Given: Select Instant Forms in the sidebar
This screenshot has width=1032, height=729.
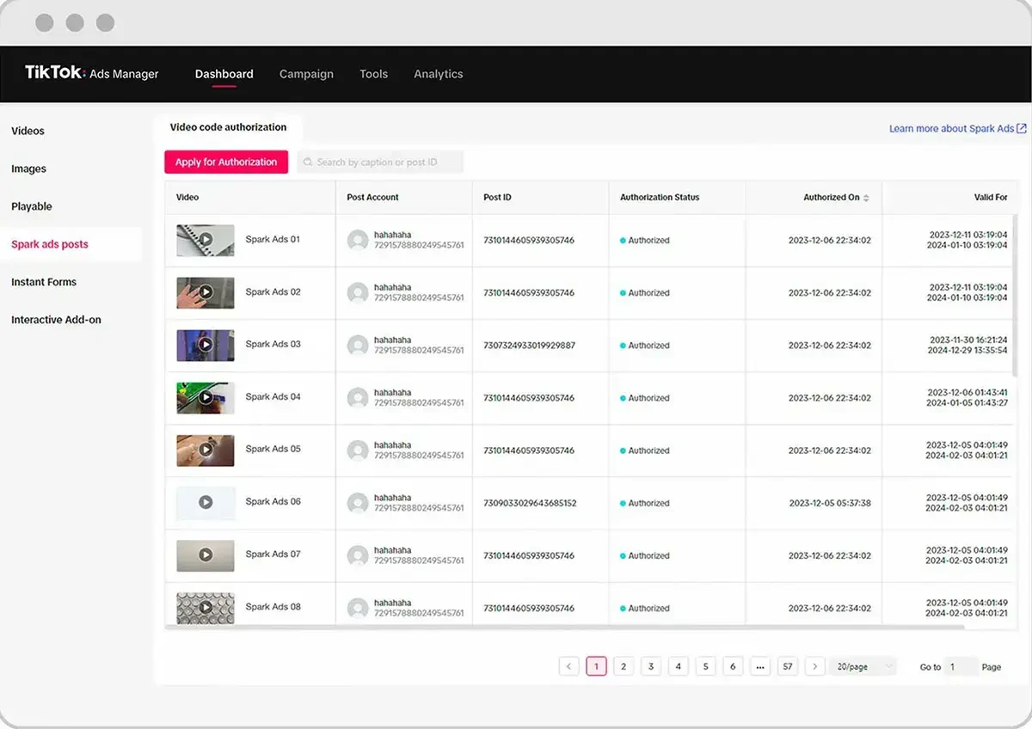Looking at the screenshot, I should 44,282.
